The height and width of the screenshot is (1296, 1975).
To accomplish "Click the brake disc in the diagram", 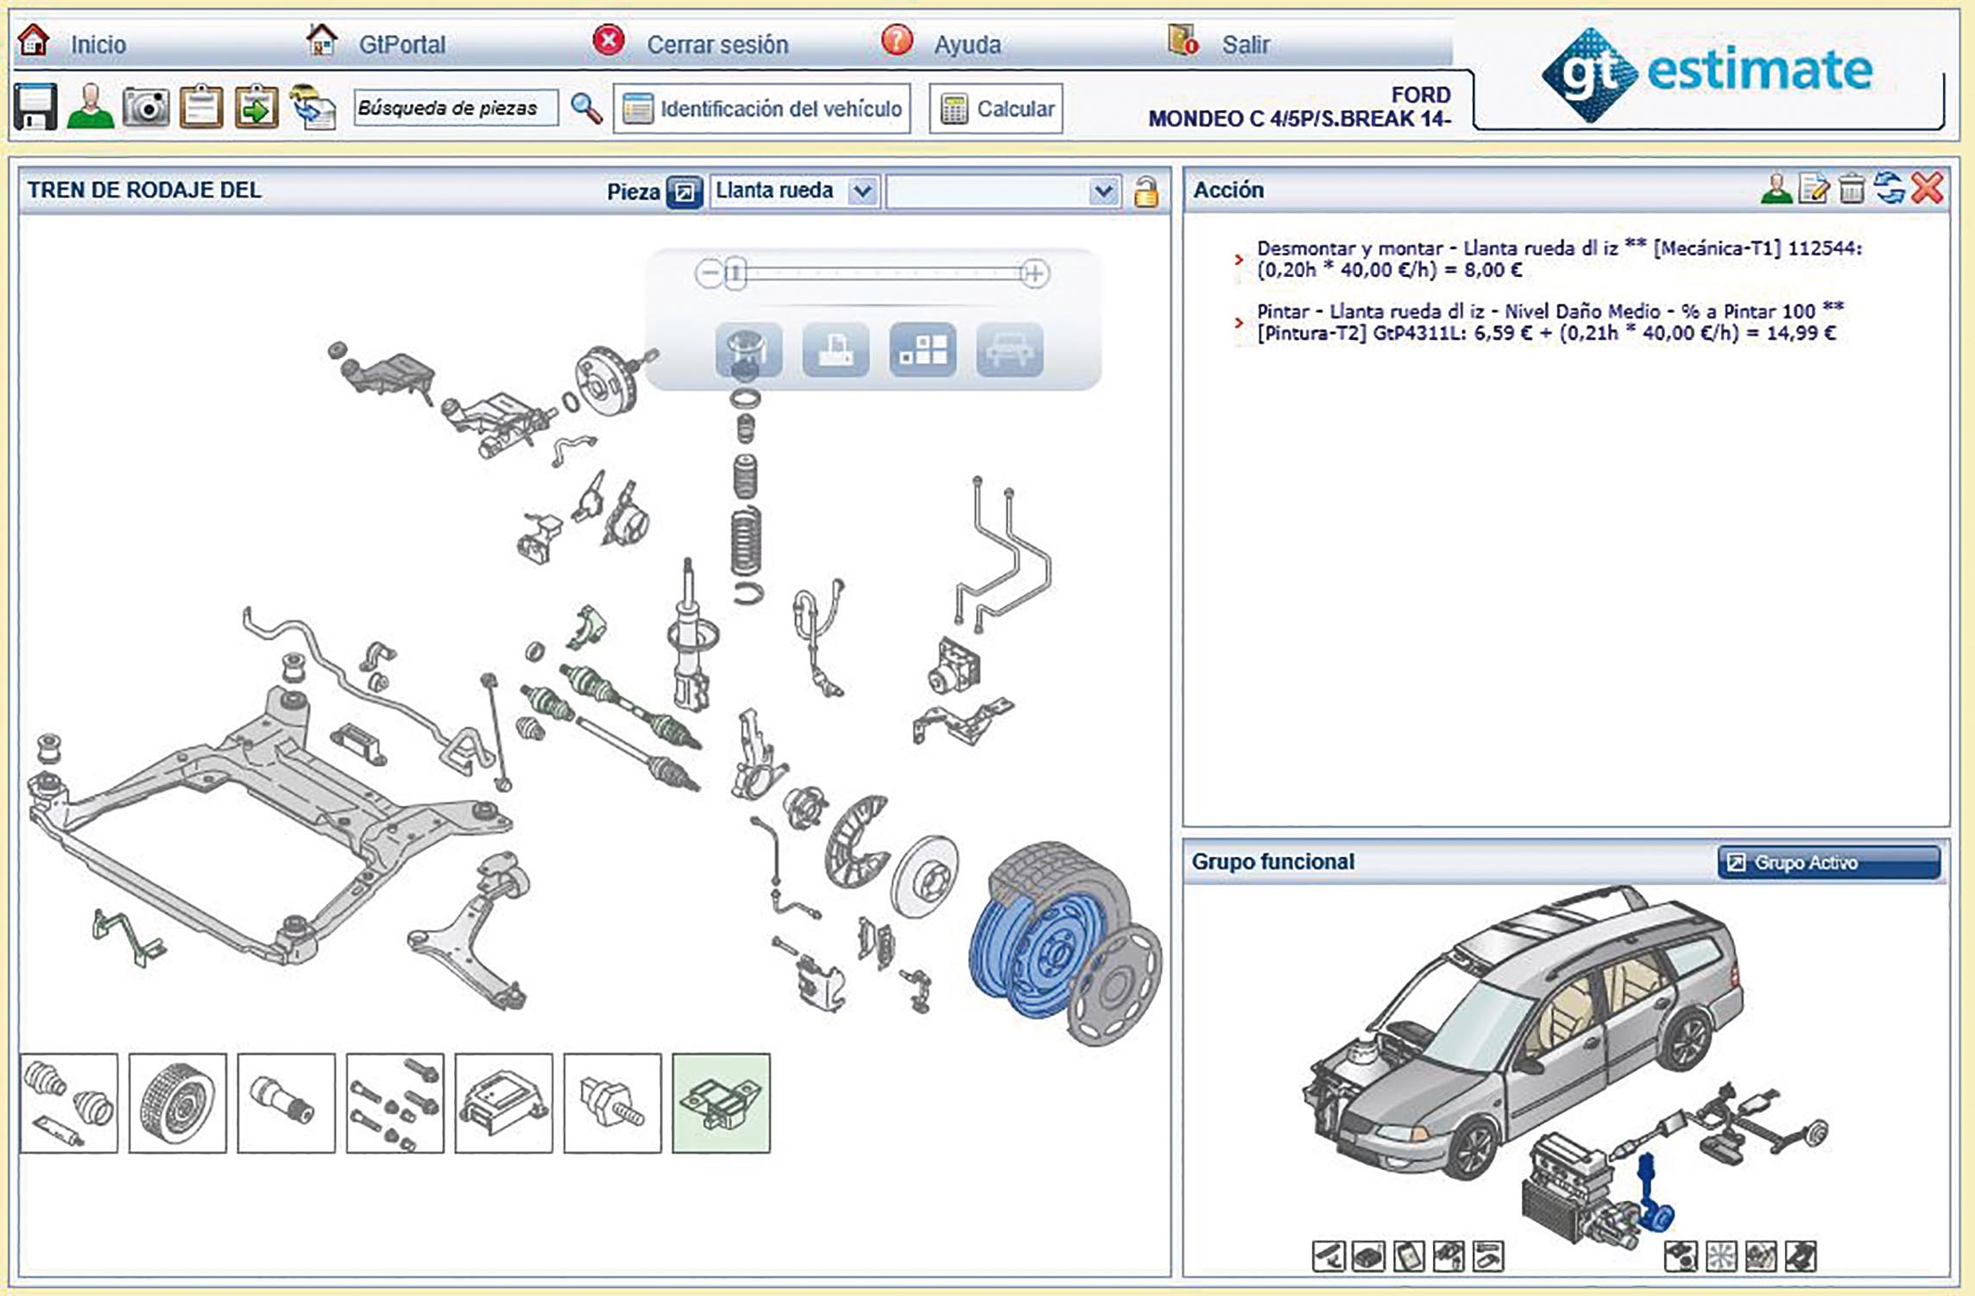I will [925, 877].
